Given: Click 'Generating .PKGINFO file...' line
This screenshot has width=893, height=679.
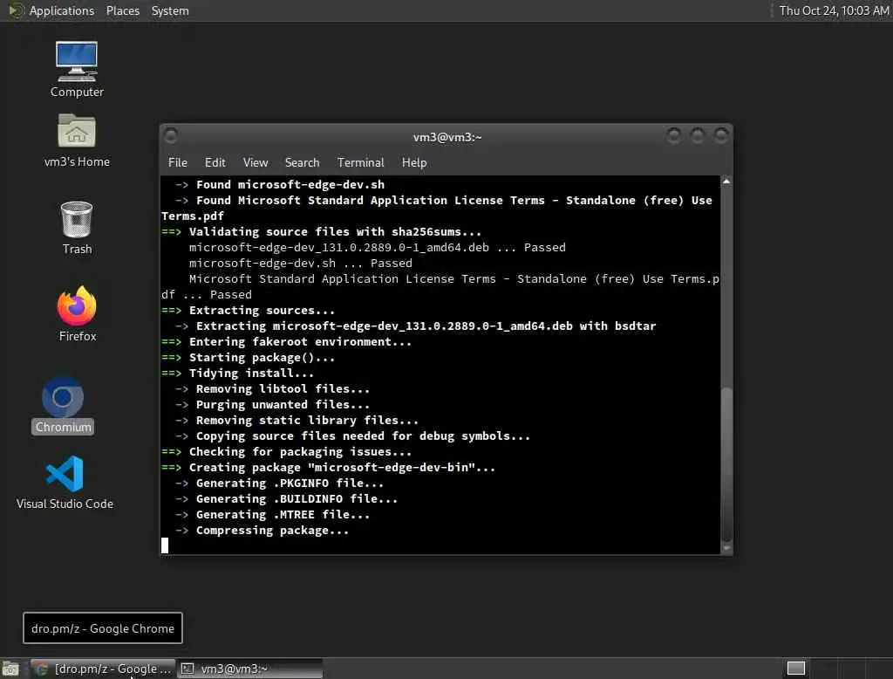Looking at the screenshot, I should [279, 483].
